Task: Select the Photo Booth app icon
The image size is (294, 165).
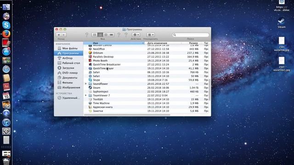Action: click(x=90, y=60)
